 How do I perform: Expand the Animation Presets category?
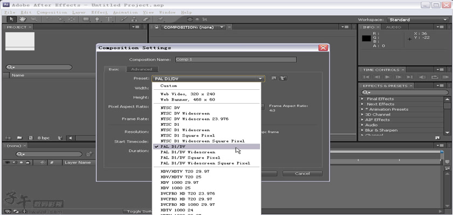362,109
